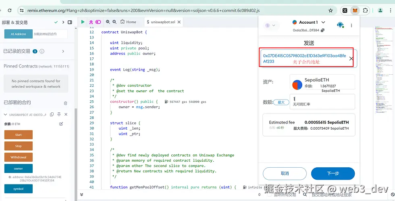Click 'contract UniswapBot {' on line 12
395x201 pixels.
pos(124,32)
